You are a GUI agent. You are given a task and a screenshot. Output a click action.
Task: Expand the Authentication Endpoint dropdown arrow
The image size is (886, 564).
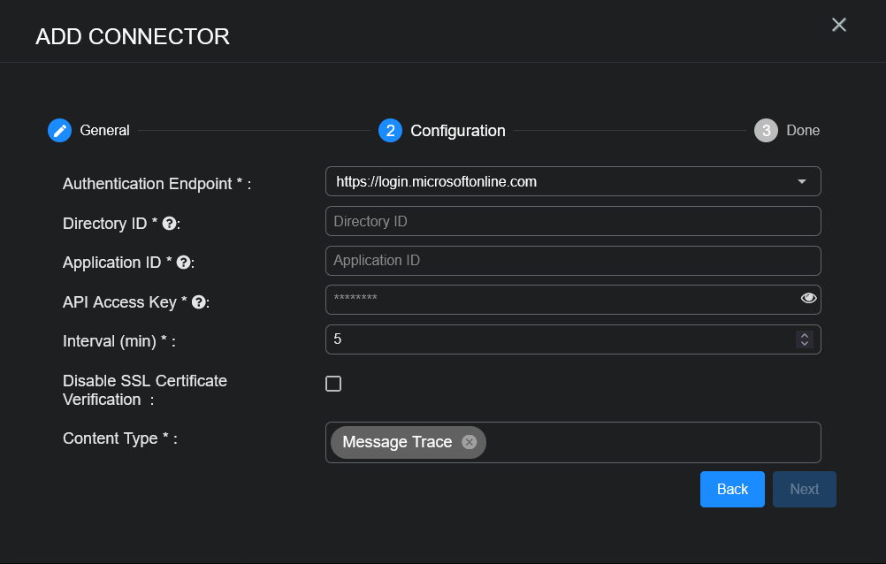click(801, 182)
